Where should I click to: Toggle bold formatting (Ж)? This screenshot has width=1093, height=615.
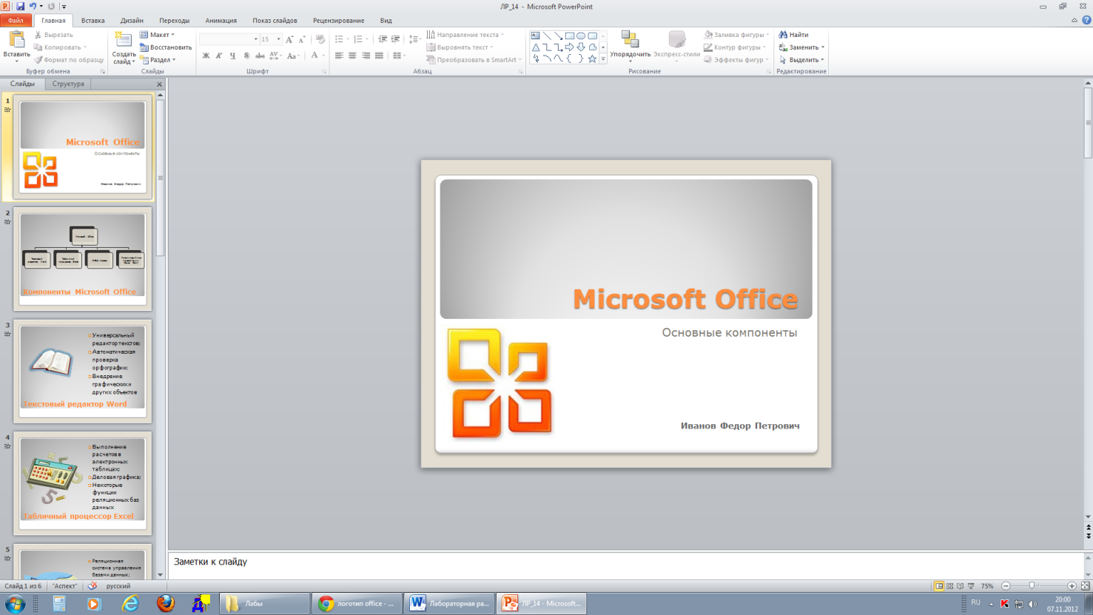tap(206, 56)
